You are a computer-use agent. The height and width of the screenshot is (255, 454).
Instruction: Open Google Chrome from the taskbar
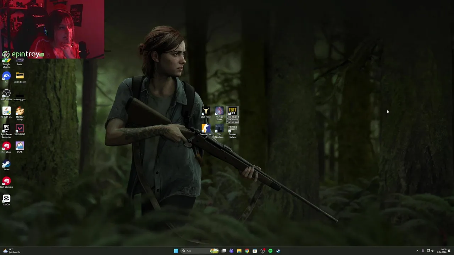[x=247, y=251]
